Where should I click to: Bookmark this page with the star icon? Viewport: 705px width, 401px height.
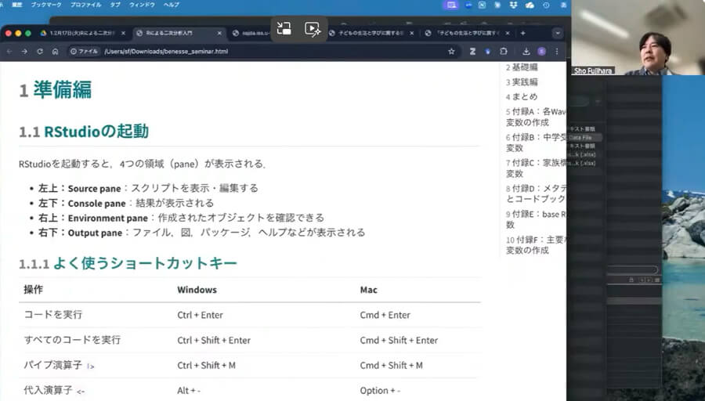coord(451,51)
